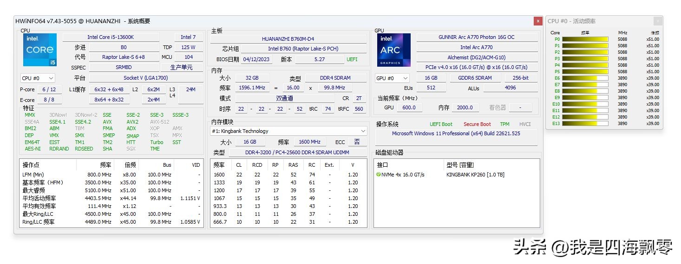Click the tRFC value 560

pyautogui.click(x=359, y=109)
